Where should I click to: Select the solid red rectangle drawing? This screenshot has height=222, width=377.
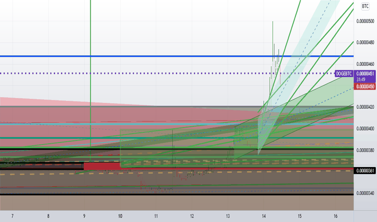pyautogui.click(x=102, y=166)
